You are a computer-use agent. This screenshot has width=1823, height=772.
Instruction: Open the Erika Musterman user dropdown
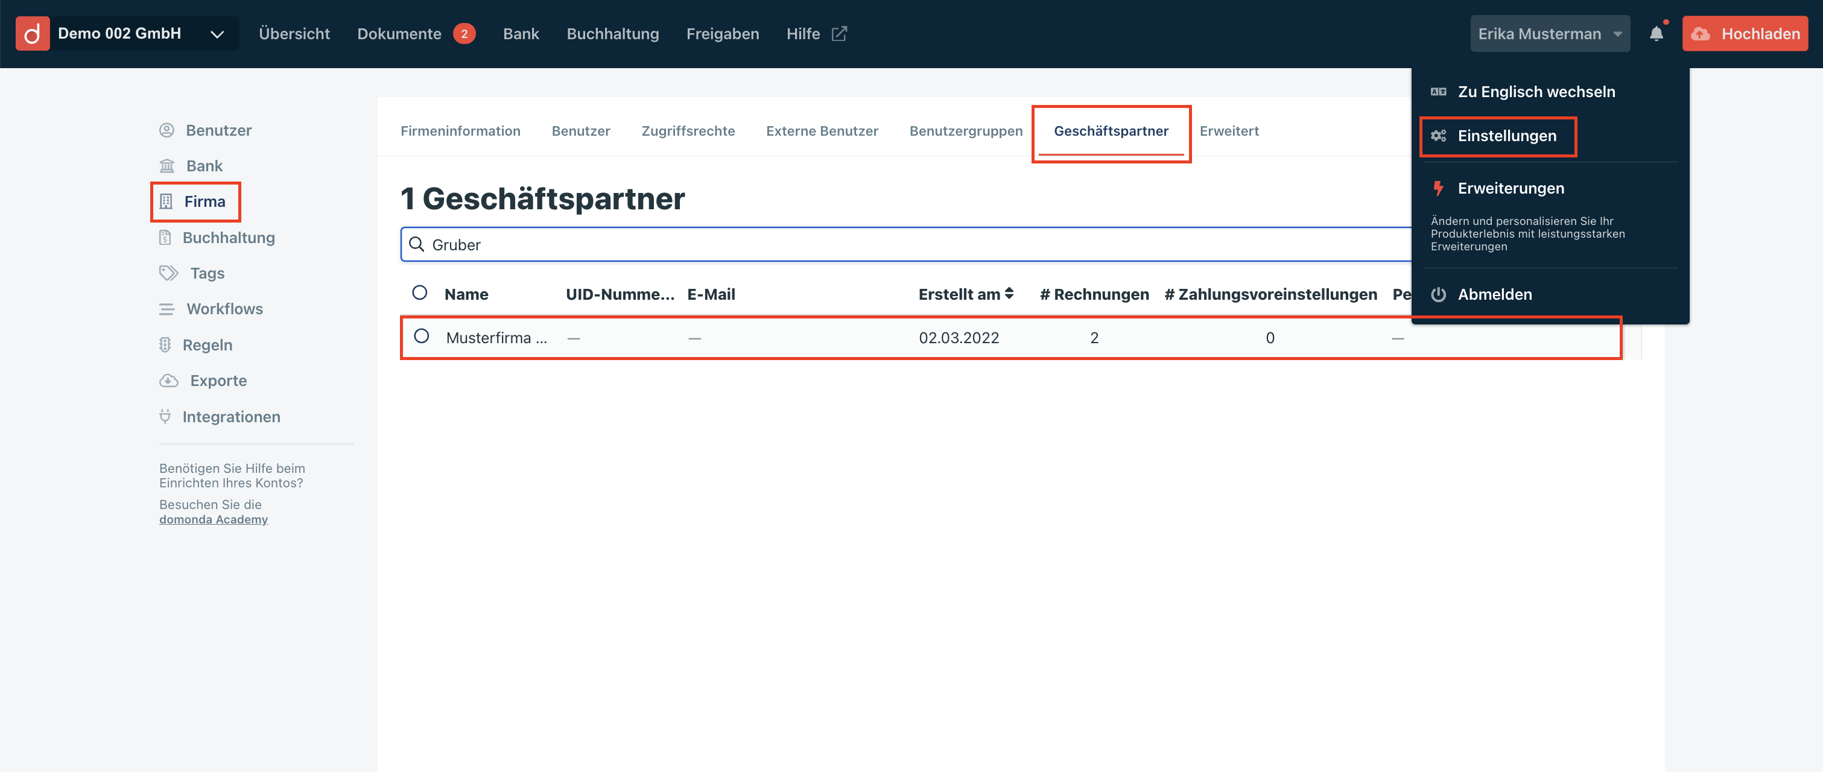tap(1550, 33)
